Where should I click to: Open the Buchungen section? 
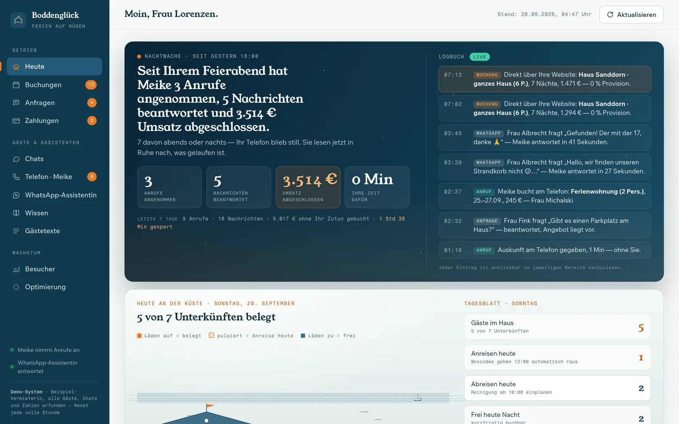tap(54, 85)
